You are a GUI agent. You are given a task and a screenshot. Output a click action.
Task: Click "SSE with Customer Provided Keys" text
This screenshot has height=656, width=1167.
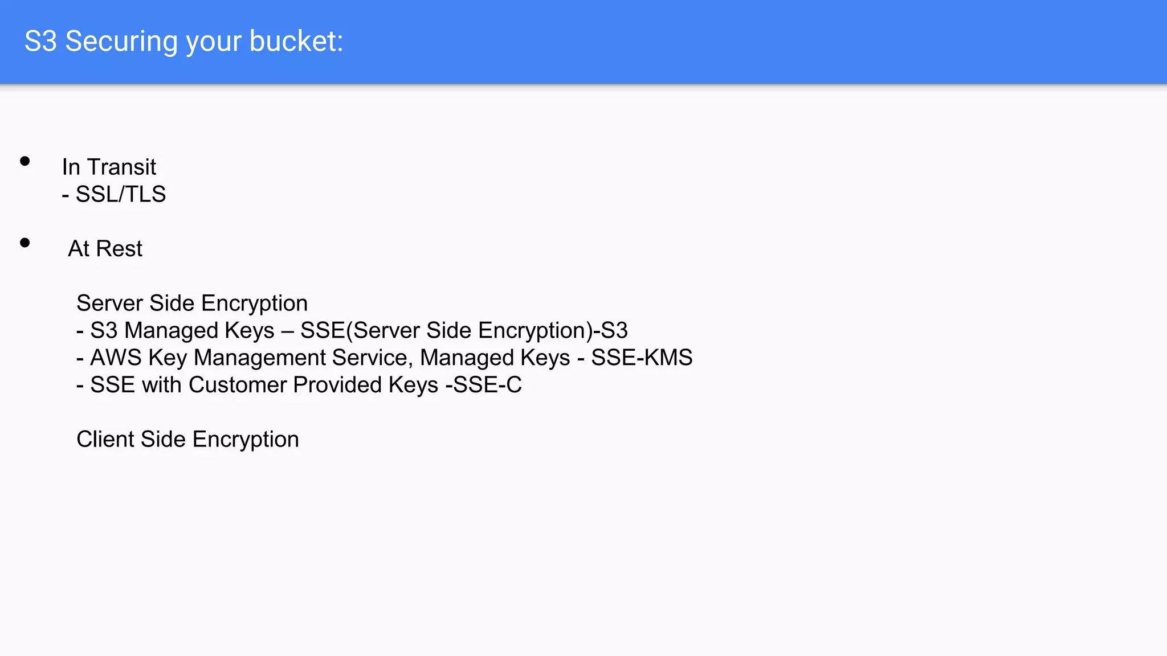click(x=264, y=385)
